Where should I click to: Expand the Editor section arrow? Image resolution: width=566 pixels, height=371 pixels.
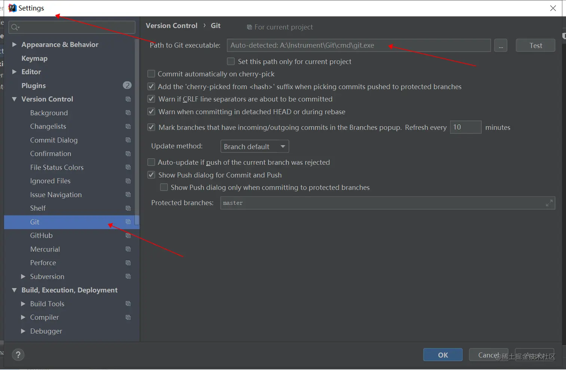coord(14,72)
